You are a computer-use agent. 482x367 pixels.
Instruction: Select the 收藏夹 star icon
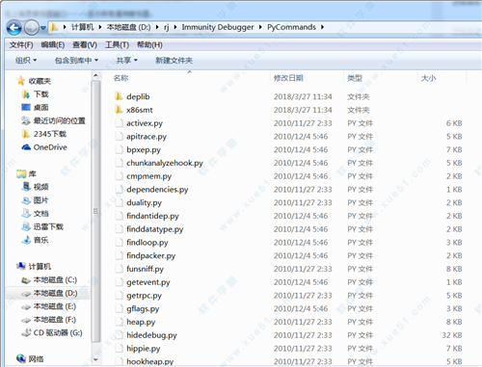coord(21,81)
